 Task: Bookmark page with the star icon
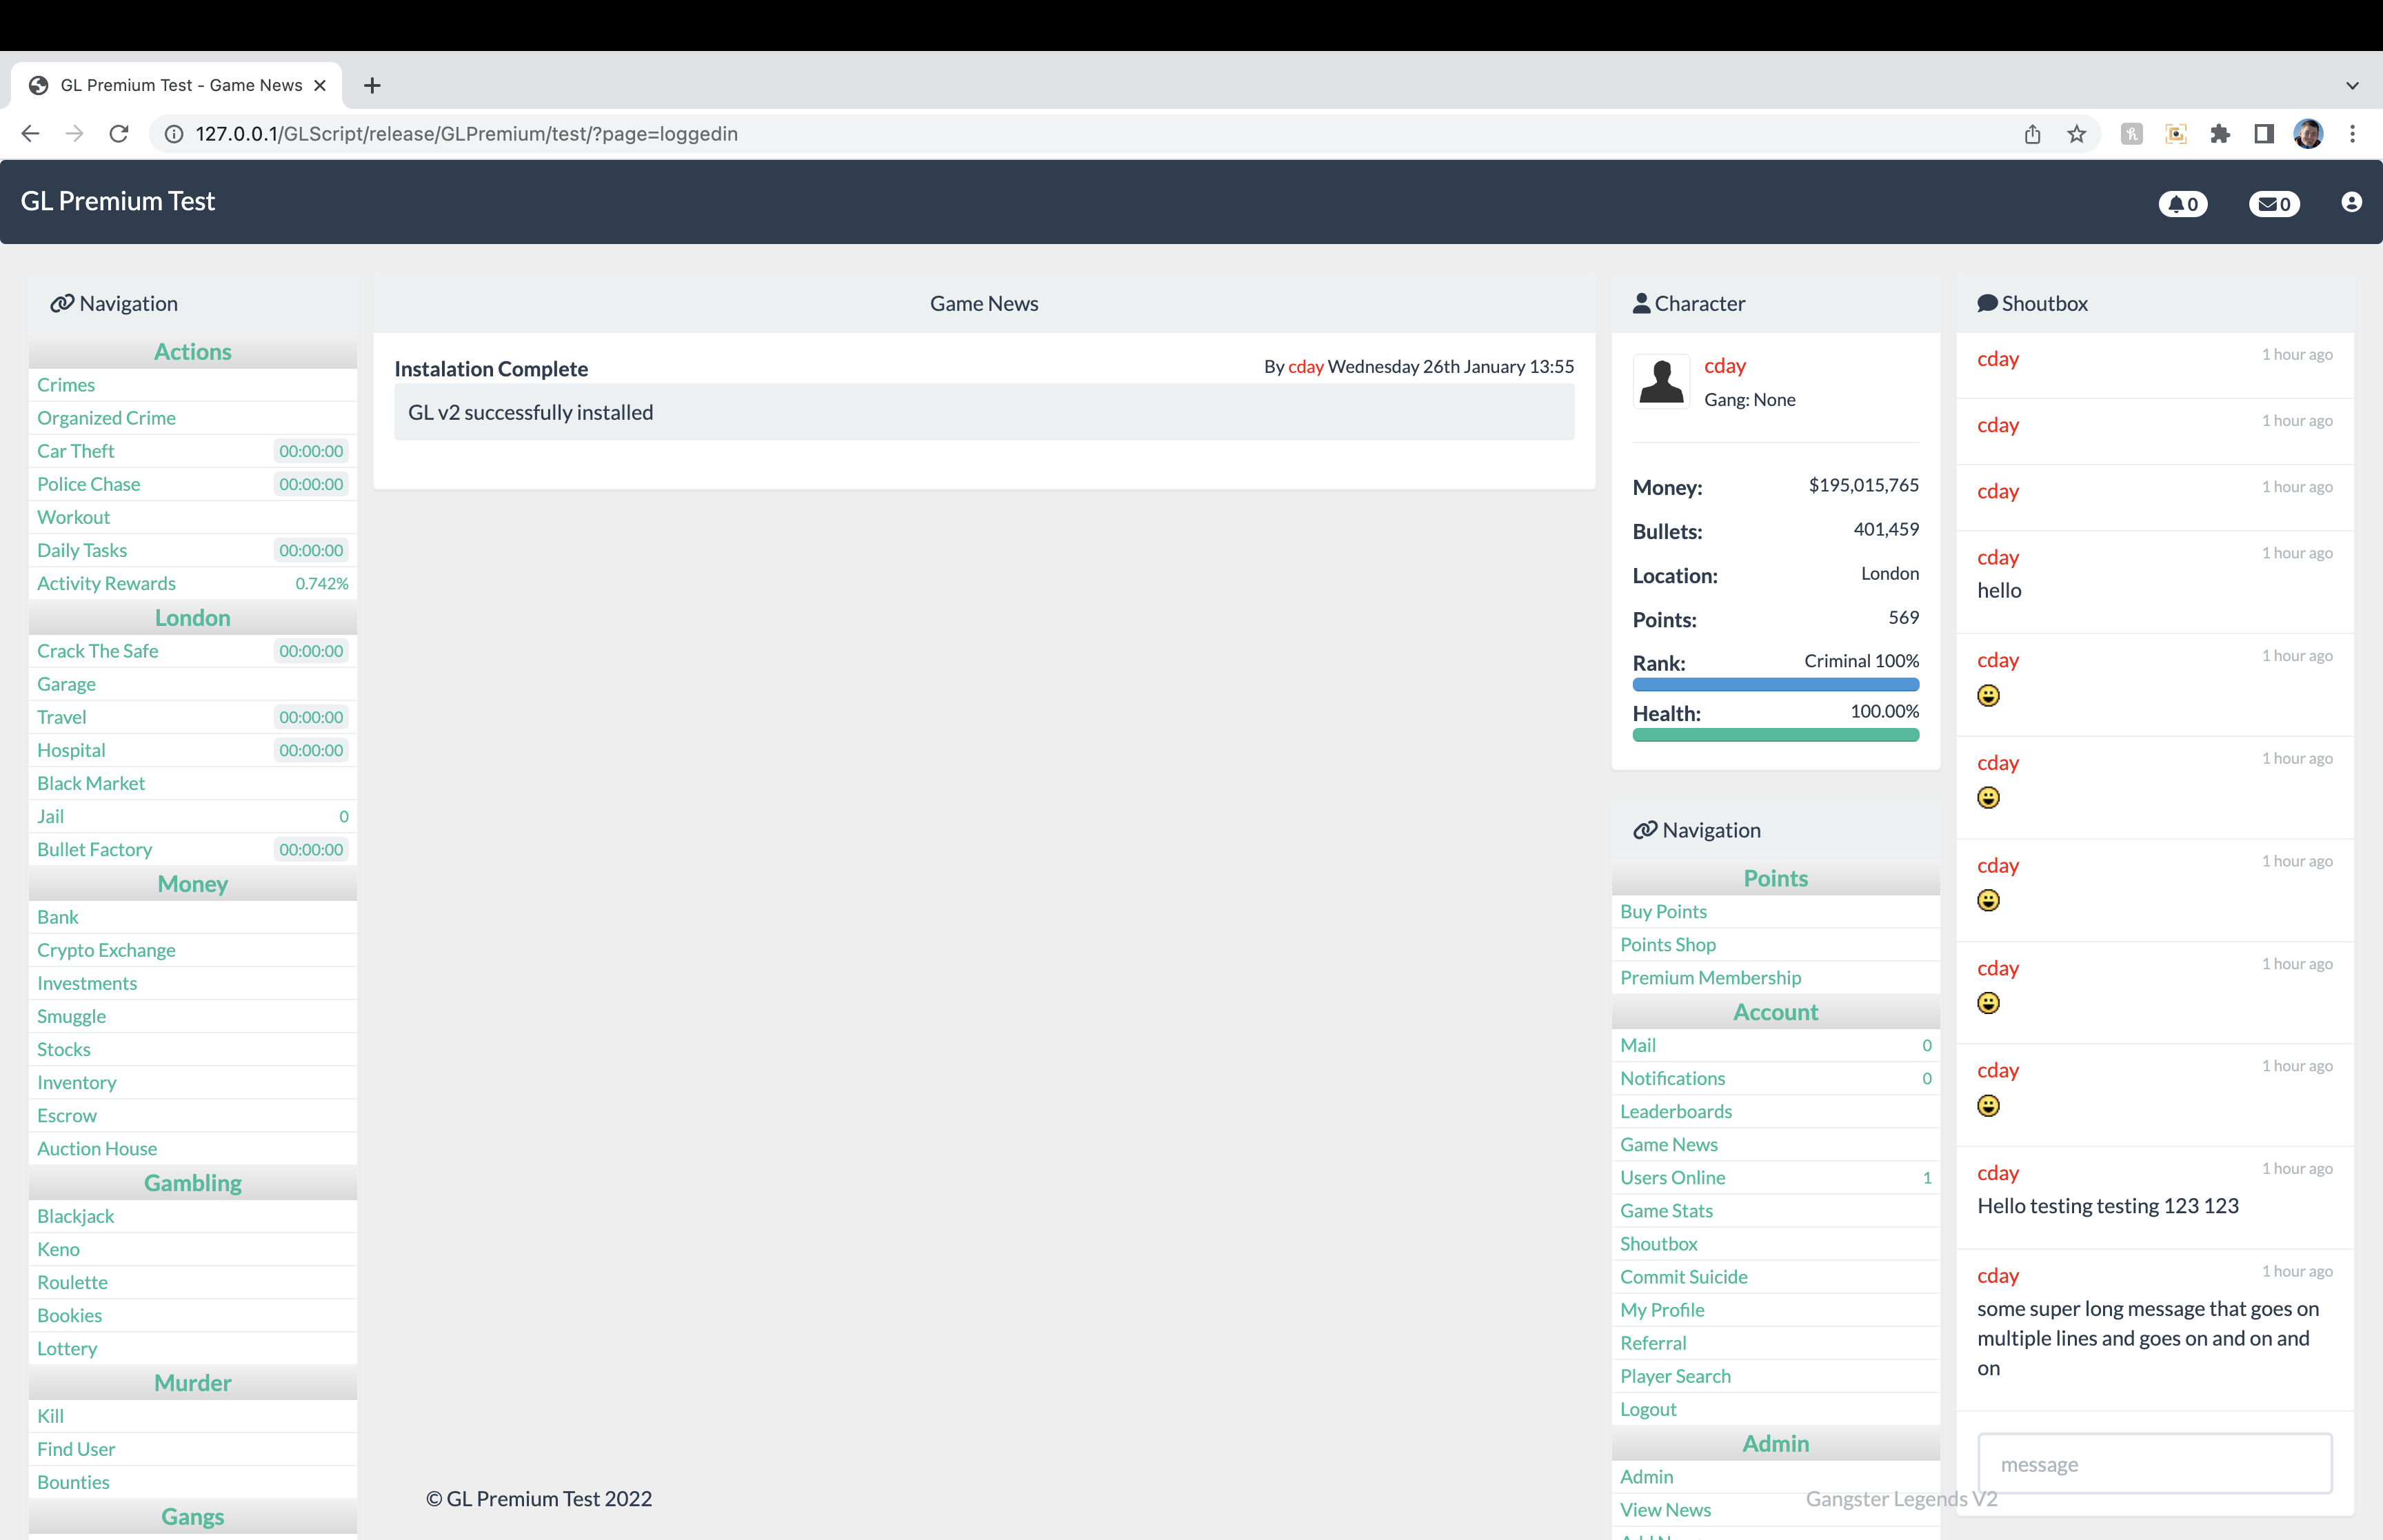pyautogui.click(x=2077, y=134)
